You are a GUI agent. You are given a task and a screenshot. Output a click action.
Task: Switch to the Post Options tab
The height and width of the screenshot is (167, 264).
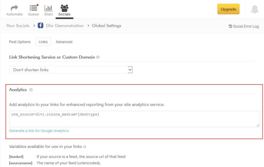(20, 42)
